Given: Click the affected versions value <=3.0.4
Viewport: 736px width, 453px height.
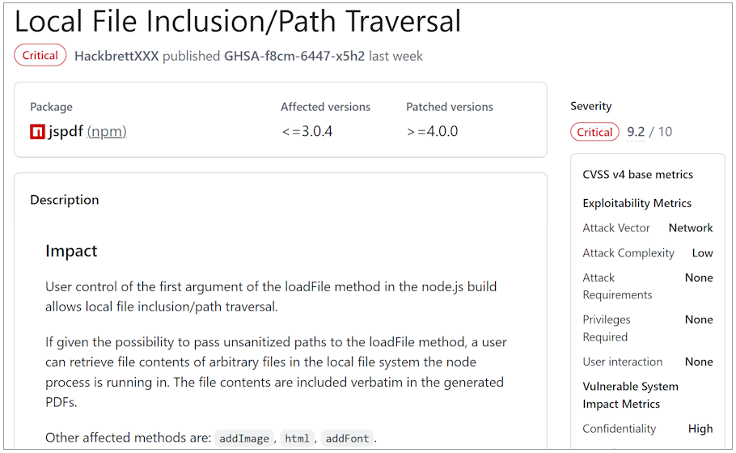Looking at the screenshot, I should [x=307, y=132].
